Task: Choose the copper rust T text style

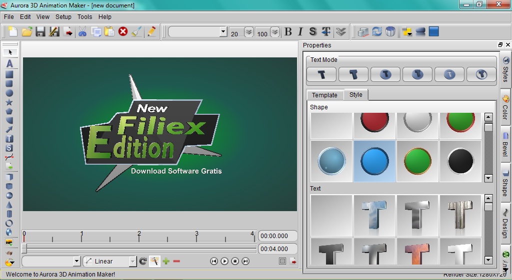Action: pyautogui.click(x=417, y=251)
